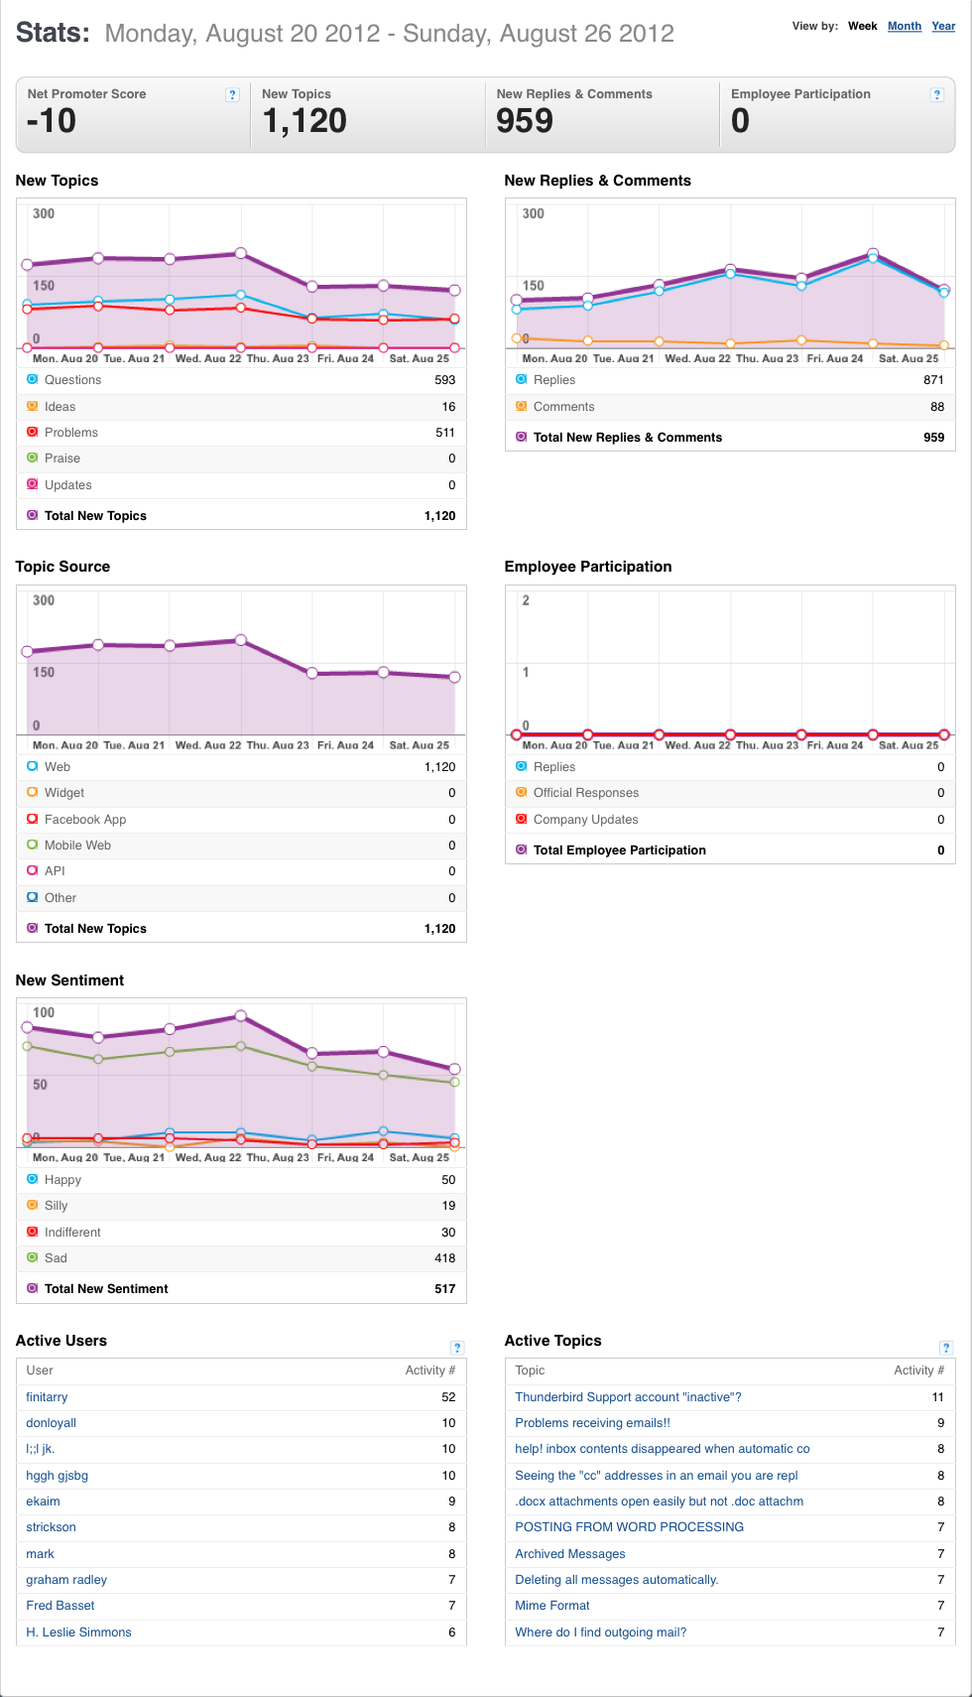Viewport: 972px width, 1697px height.
Task: Select the Week view option
Action: [862, 26]
